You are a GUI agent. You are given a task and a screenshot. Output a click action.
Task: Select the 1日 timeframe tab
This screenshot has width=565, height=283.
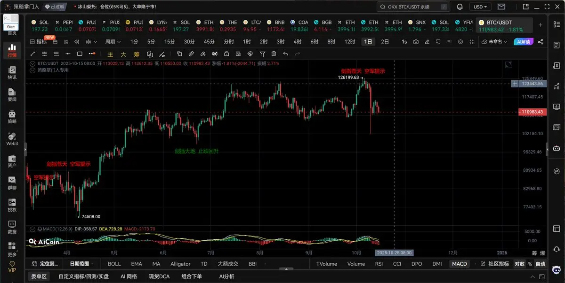click(368, 42)
